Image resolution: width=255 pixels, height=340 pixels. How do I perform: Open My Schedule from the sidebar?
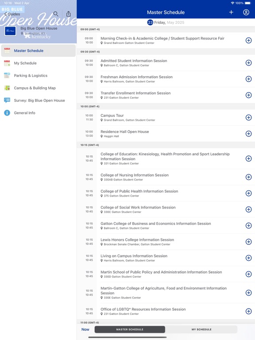click(39, 63)
